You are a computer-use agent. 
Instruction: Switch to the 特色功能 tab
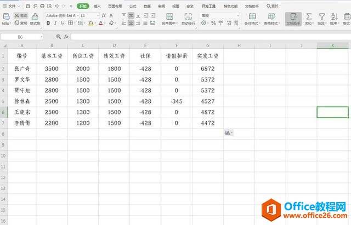pyautogui.click(x=230, y=6)
